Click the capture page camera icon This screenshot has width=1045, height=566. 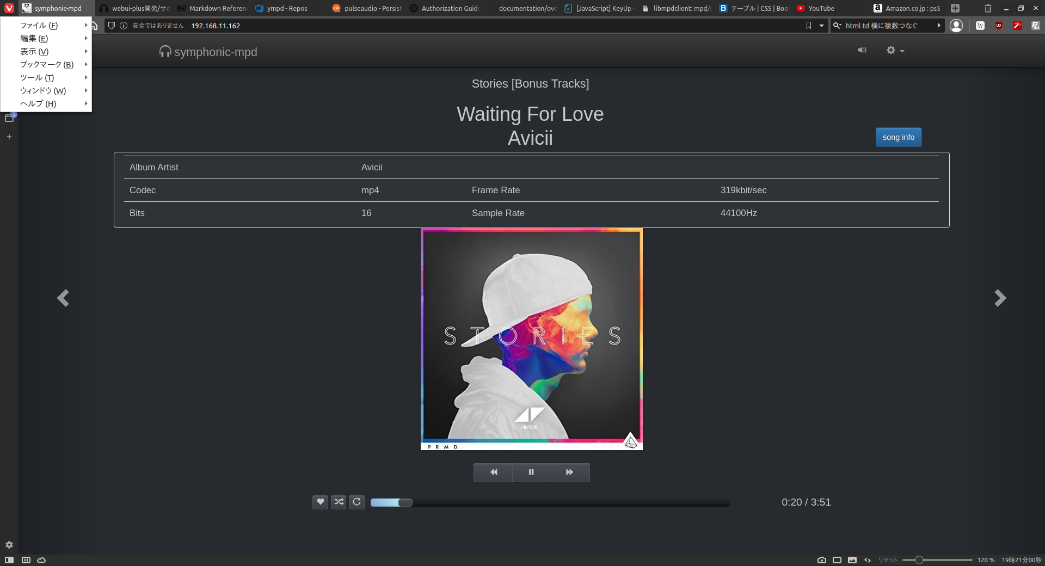(822, 560)
